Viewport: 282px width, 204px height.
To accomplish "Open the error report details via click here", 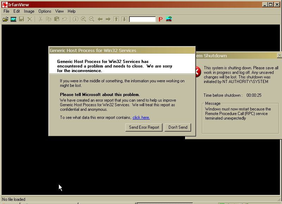I will (140, 117).
